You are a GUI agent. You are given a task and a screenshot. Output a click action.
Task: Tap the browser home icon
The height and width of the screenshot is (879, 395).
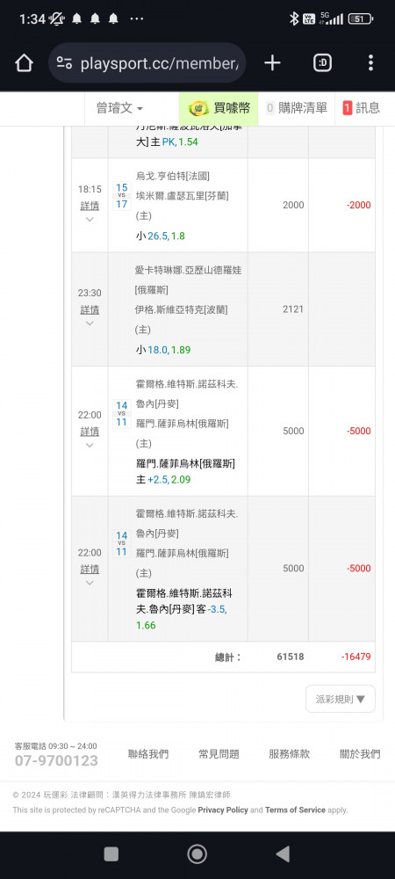(24, 62)
